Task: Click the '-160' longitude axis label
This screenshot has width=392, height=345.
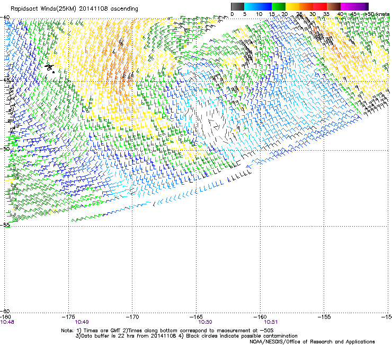Action: point(260,317)
